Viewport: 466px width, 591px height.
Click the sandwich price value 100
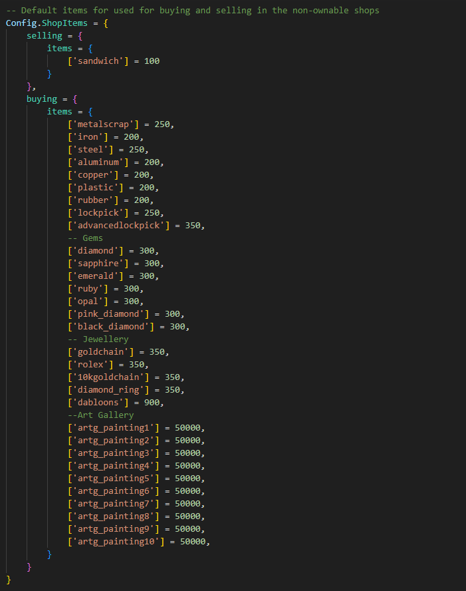pos(152,61)
